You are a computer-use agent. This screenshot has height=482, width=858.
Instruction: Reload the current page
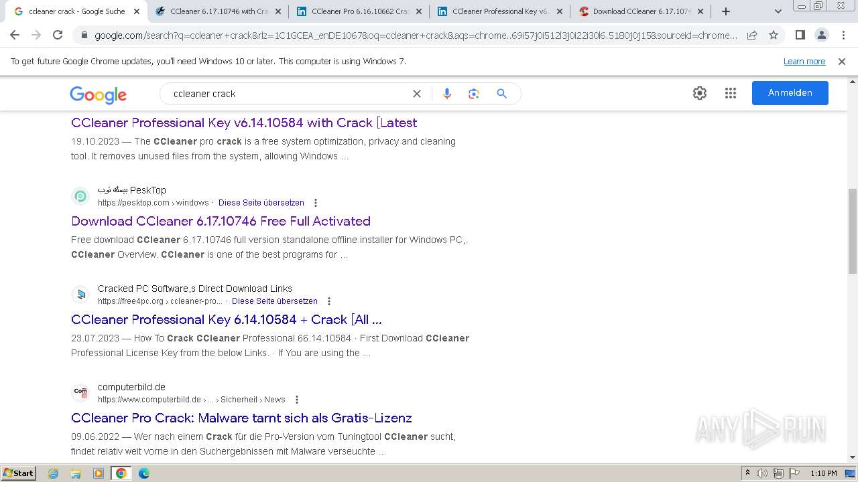(58, 35)
